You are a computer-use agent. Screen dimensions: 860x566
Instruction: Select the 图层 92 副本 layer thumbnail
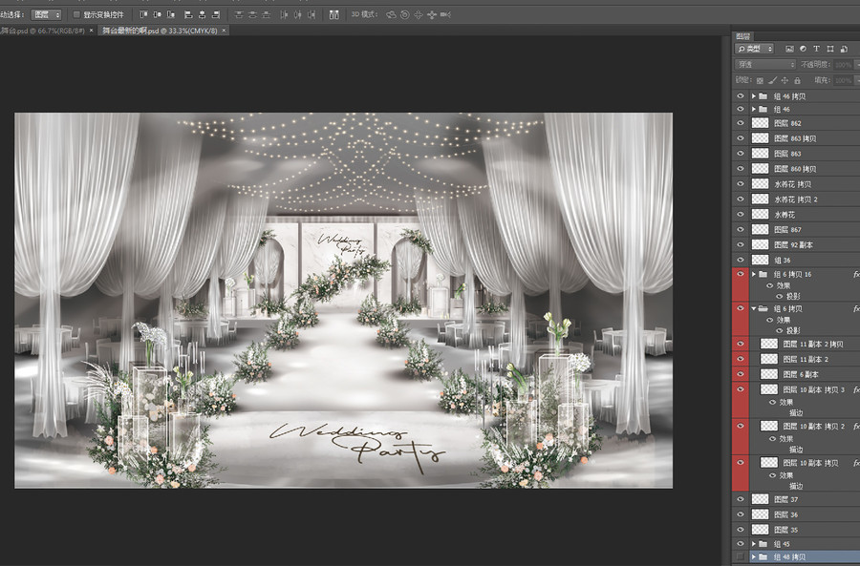(761, 245)
